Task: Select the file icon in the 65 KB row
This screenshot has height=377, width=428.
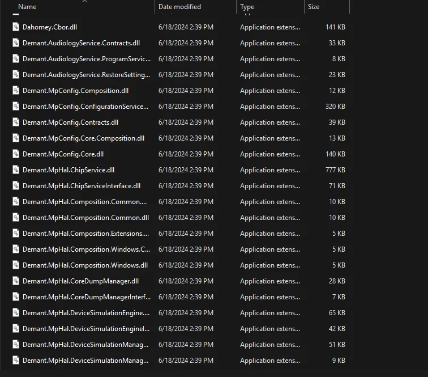Action: pos(16,312)
